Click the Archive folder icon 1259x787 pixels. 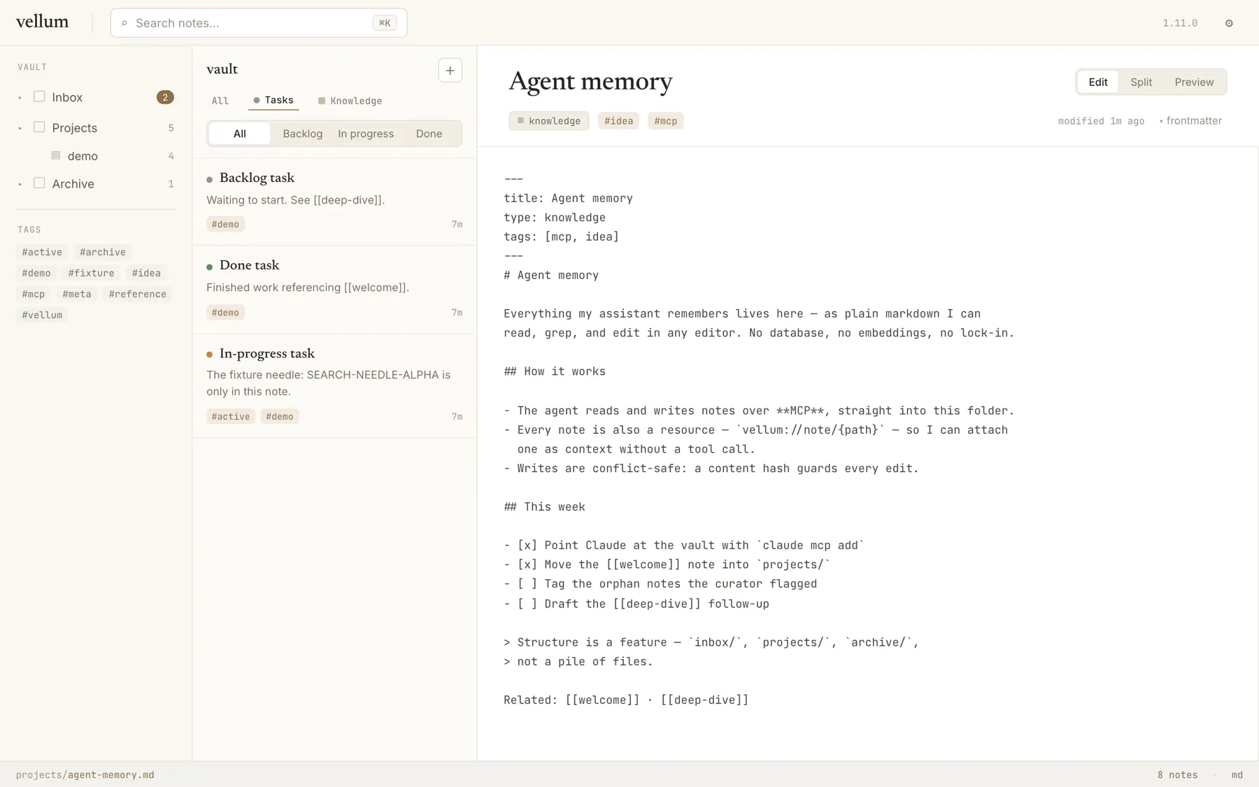(x=39, y=183)
